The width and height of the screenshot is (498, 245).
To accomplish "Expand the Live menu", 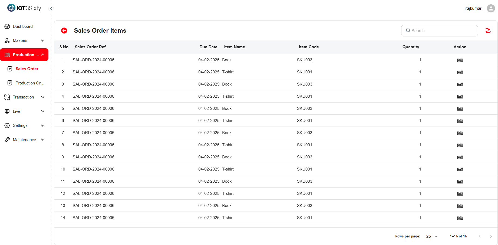I will point(24,111).
